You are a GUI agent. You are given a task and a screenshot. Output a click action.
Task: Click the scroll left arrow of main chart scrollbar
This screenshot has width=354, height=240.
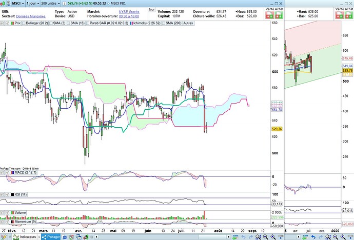[96, 237]
